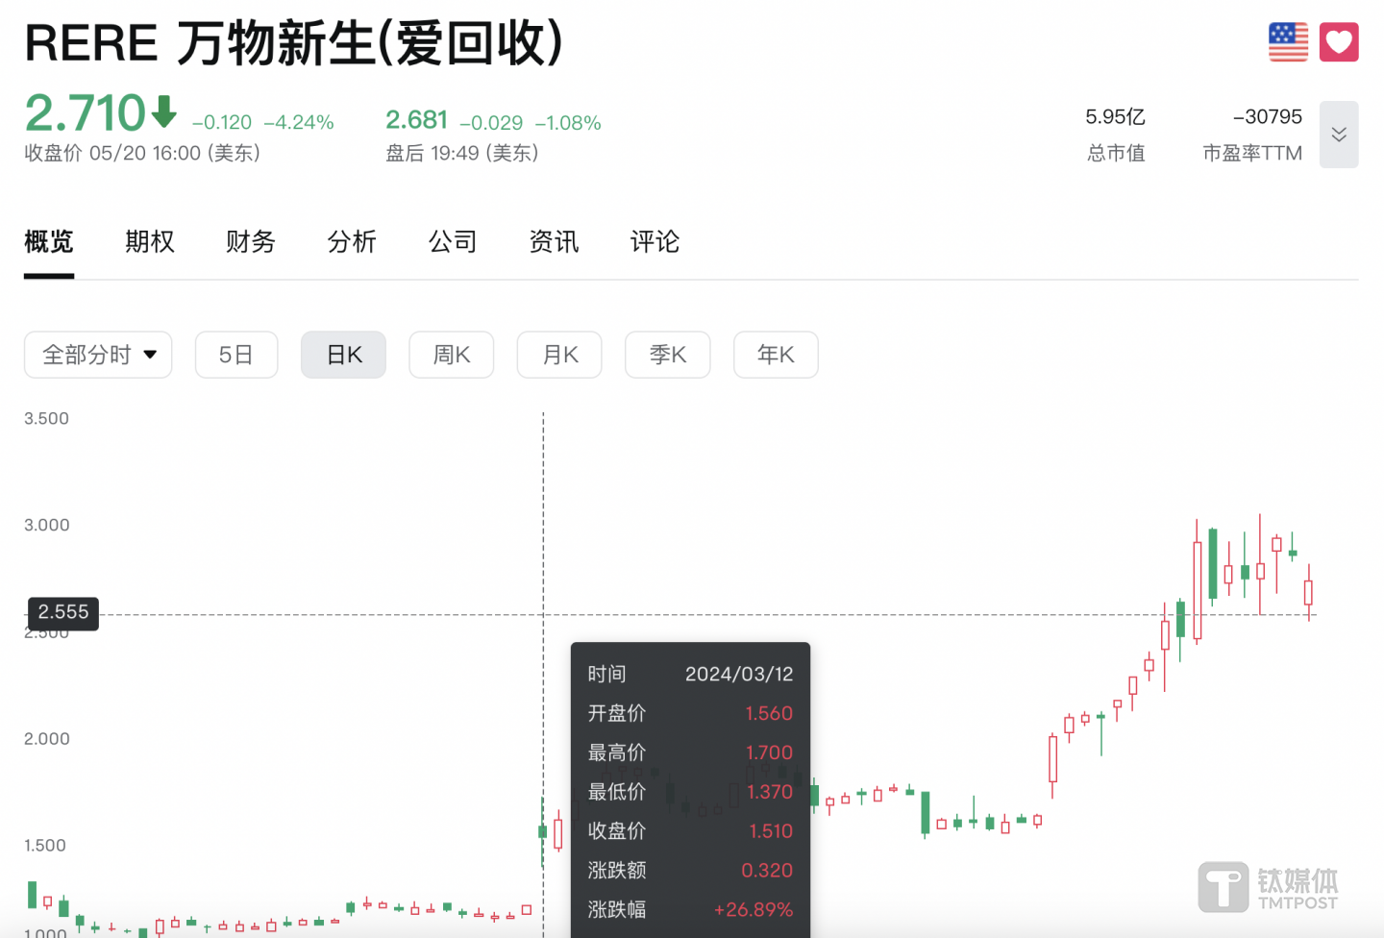Viewport: 1384px width, 938px height.
Task: Switch chart to 年K yearly view
Action: [x=776, y=355]
